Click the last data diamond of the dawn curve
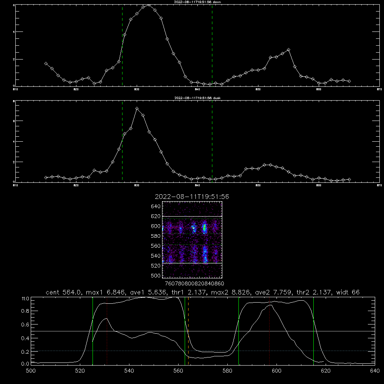The width and height of the screenshot is (384, 384). [x=349, y=81]
